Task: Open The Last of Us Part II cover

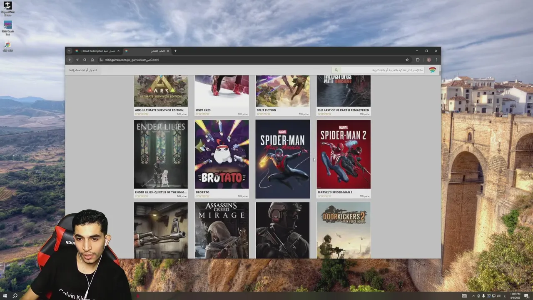Action: point(344,91)
